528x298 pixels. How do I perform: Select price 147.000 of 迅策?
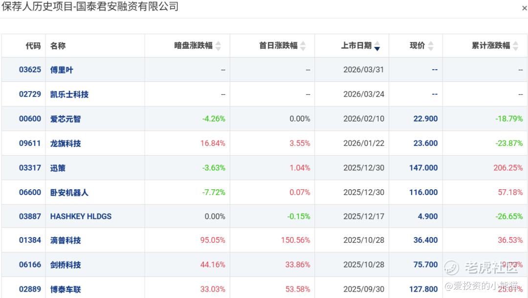pyautogui.click(x=423, y=168)
